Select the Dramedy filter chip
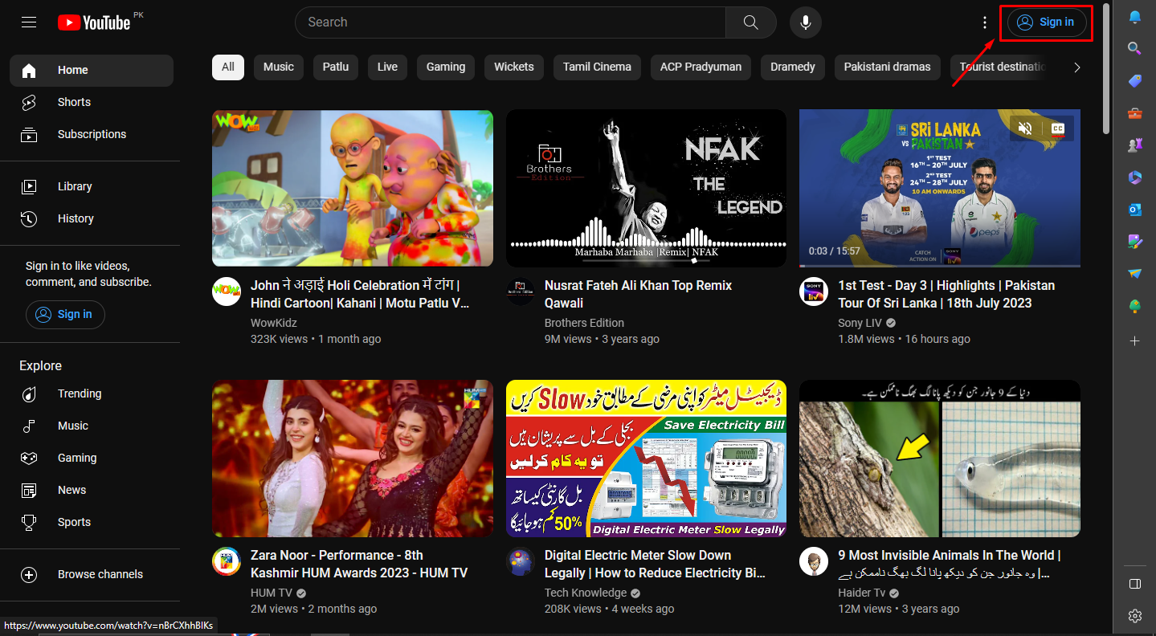Image resolution: width=1156 pixels, height=636 pixels. pyautogui.click(x=793, y=67)
